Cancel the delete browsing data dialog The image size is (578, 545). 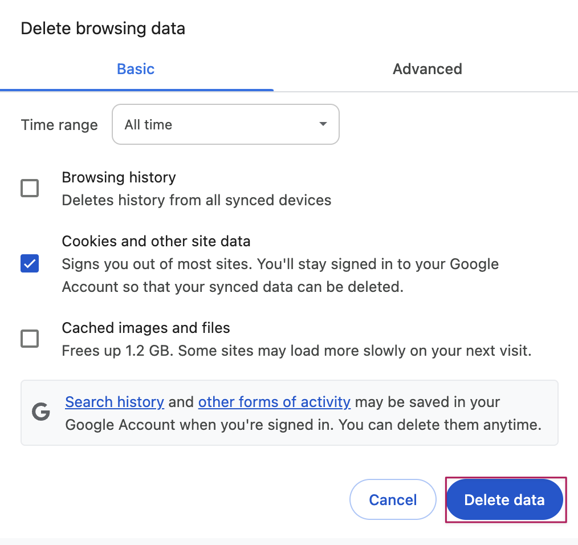tap(393, 500)
